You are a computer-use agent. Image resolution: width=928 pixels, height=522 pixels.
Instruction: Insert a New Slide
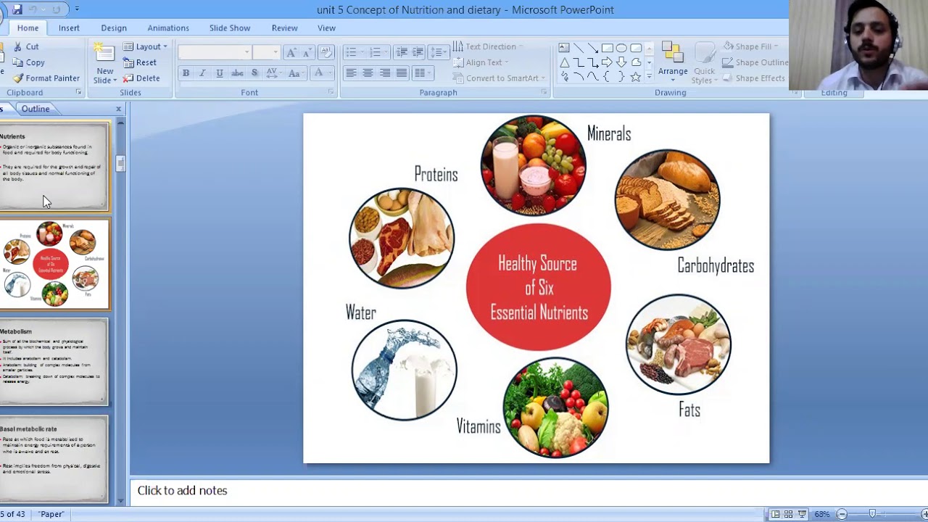tap(104, 63)
